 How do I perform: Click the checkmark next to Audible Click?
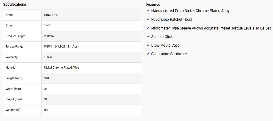click(148, 37)
